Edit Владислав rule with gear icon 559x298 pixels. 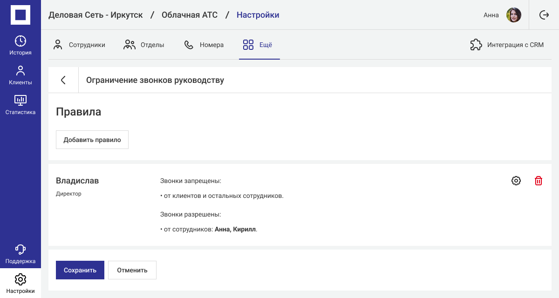pos(516,181)
